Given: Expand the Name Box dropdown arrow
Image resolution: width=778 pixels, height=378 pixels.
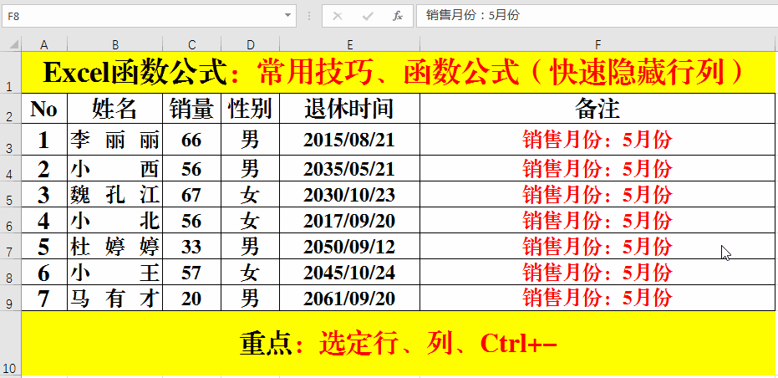Looking at the screenshot, I should pos(287,15).
